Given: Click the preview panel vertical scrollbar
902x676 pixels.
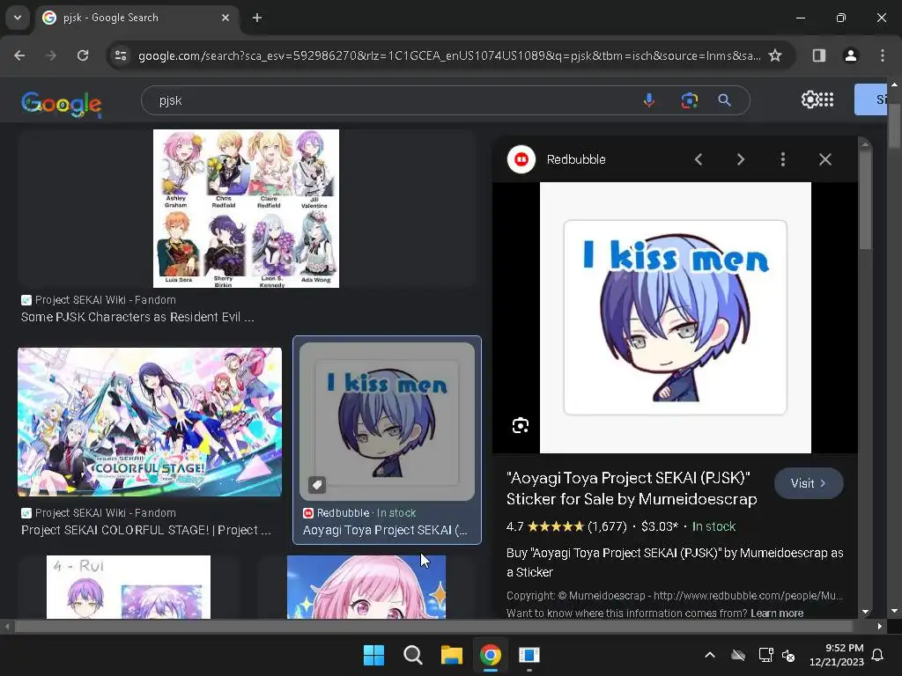Looking at the screenshot, I should tap(865, 200).
